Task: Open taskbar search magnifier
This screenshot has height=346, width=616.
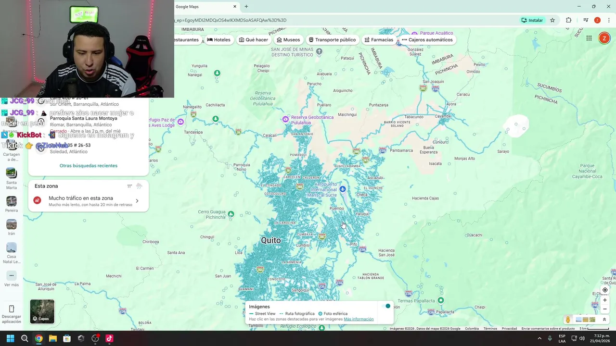Action: pos(25,338)
